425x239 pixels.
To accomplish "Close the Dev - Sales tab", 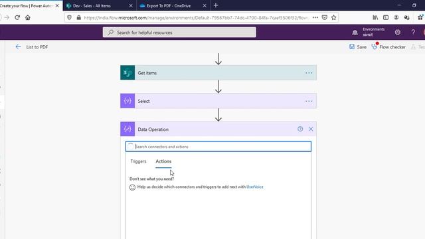I will pyautogui.click(x=131, y=5).
